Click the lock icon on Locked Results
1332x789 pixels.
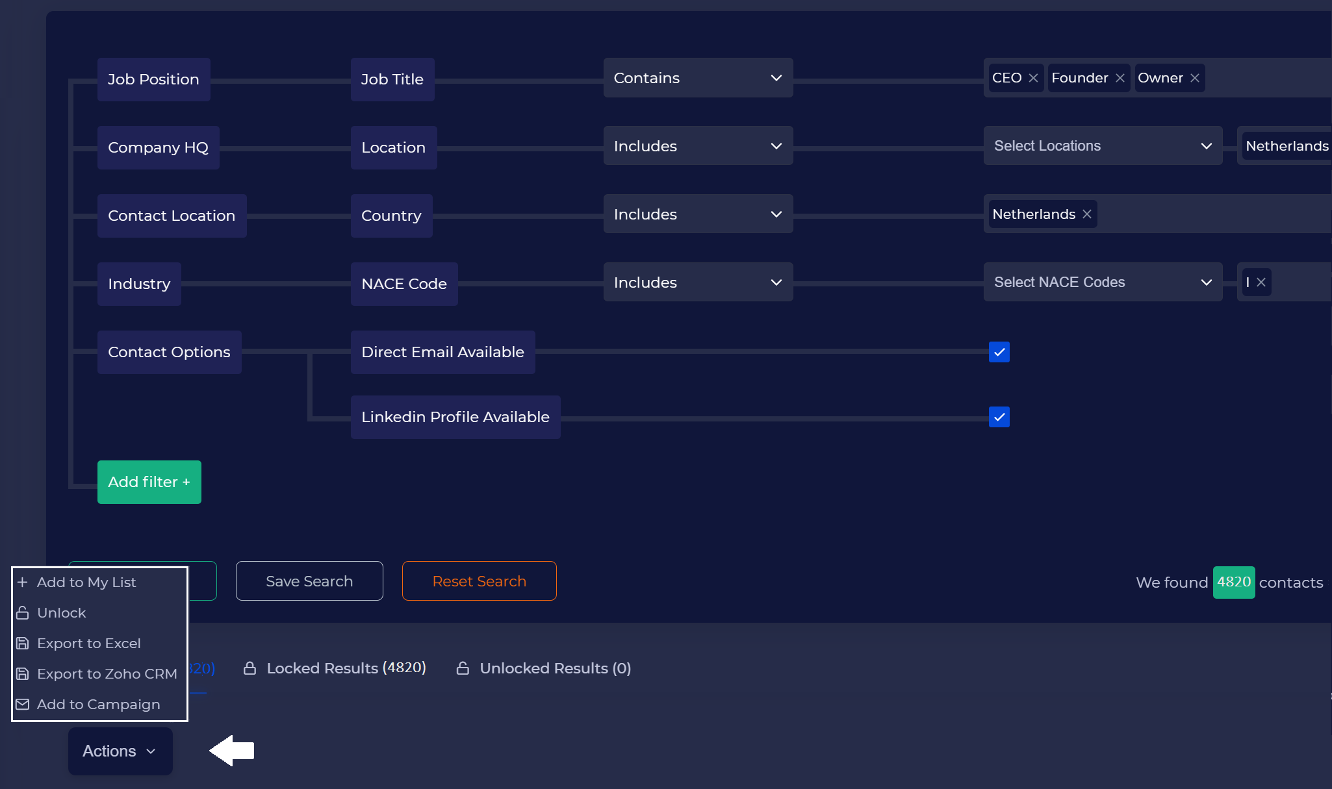(250, 668)
